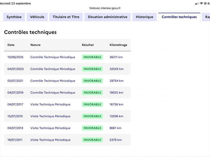The width and height of the screenshot is (210, 157).
Task: Click the Kilométrage column header
Action: pyautogui.click(x=118, y=45)
